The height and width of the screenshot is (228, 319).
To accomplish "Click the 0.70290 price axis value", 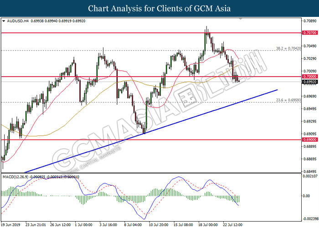I will (x=310, y=59).
